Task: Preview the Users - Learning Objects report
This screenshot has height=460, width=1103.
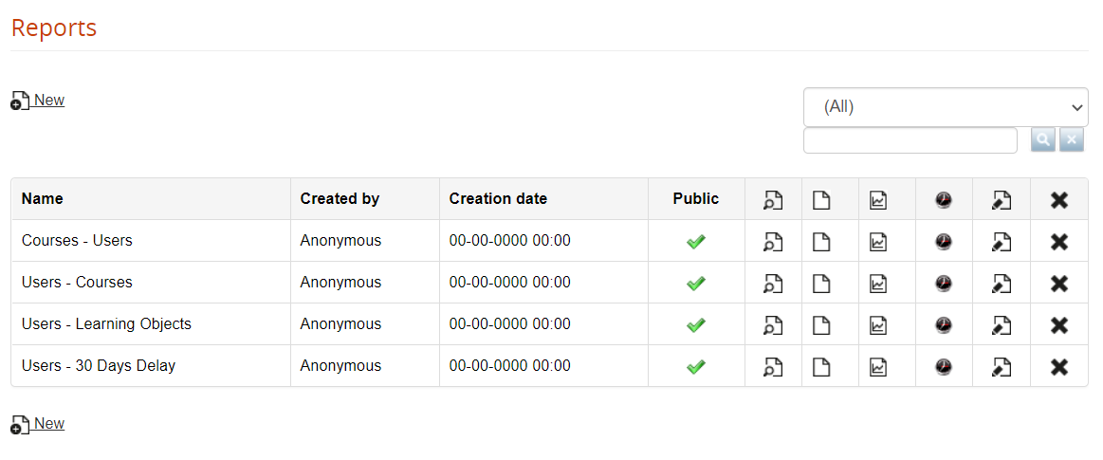Action: pos(773,325)
